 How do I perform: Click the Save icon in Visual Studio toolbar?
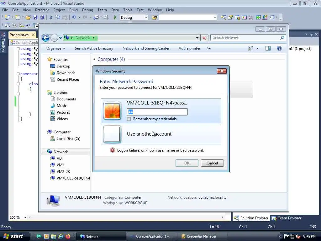(x=35, y=18)
